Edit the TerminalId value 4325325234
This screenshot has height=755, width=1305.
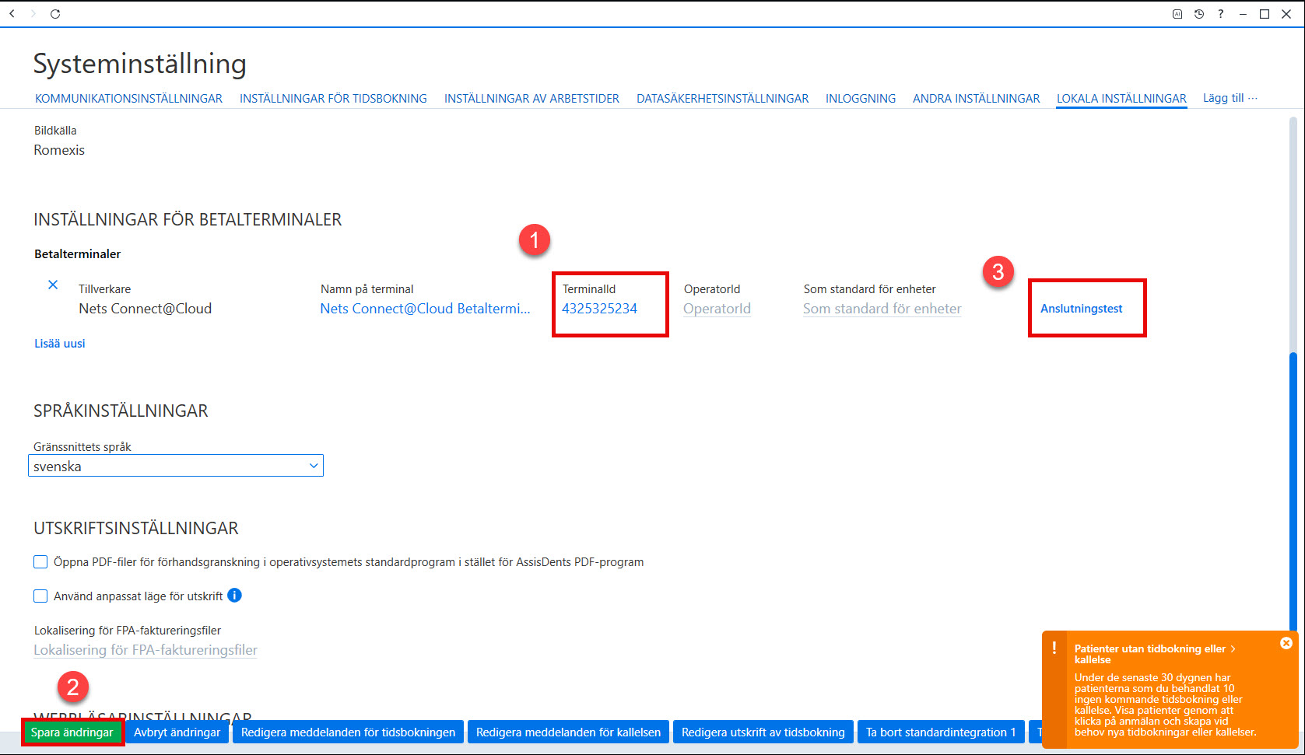(x=600, y=309)
